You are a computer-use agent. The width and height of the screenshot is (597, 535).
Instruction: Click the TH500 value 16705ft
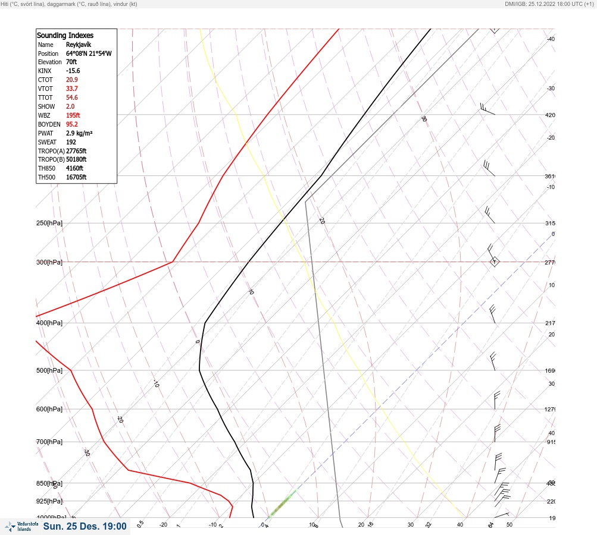tap(76, 177)
